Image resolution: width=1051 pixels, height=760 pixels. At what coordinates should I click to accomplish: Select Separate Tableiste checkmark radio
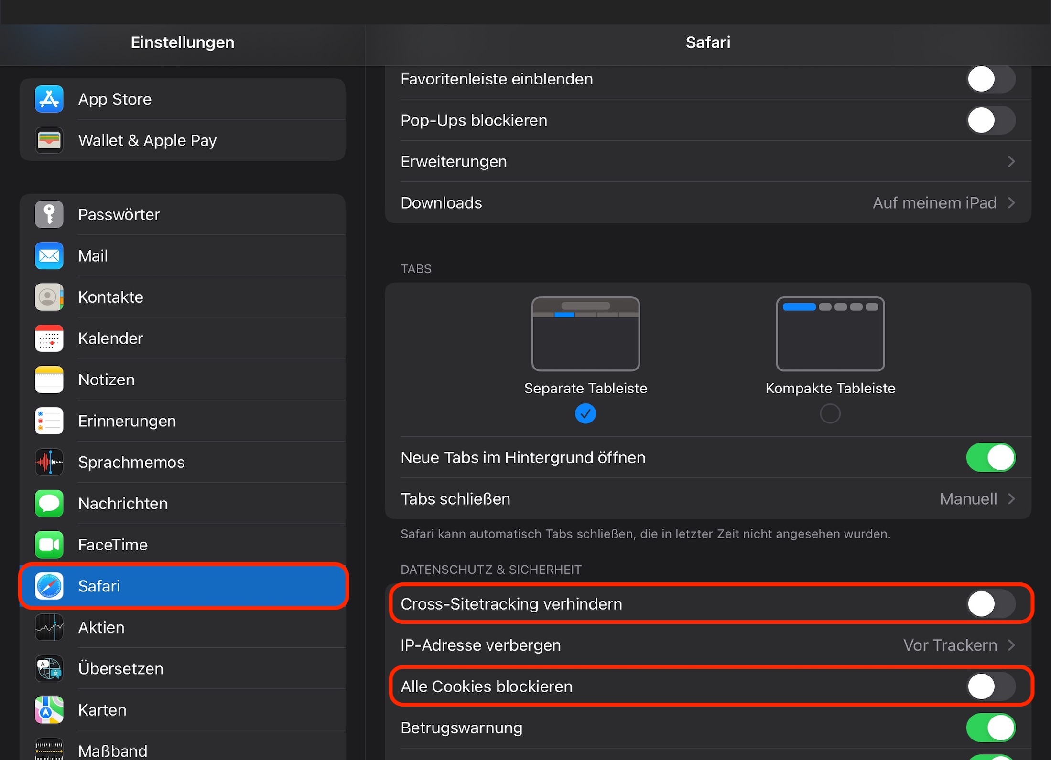click(x=585, y=413)
